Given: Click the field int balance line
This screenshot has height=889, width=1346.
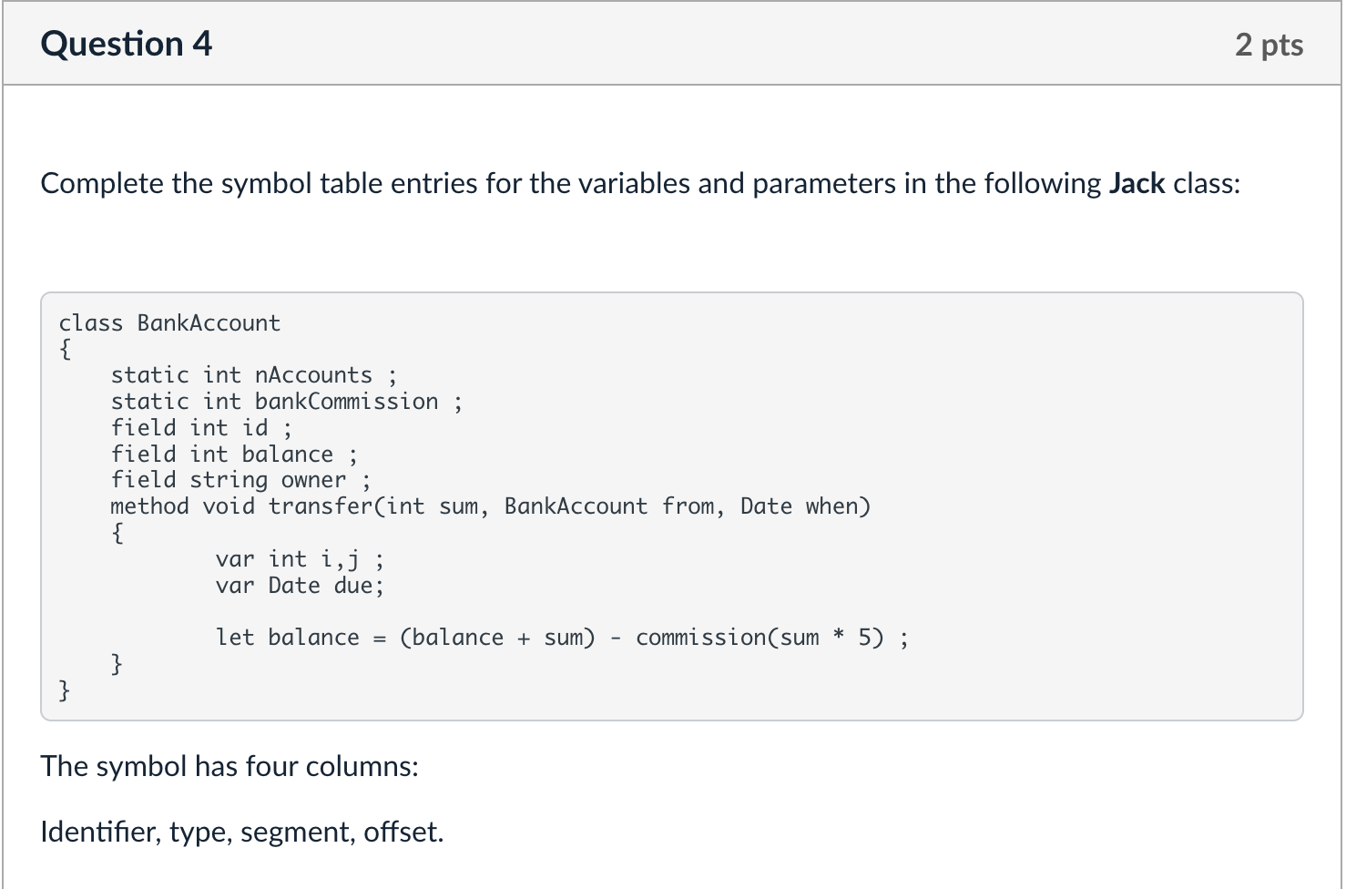Looking at the screenshot, I should coord(233,455).
